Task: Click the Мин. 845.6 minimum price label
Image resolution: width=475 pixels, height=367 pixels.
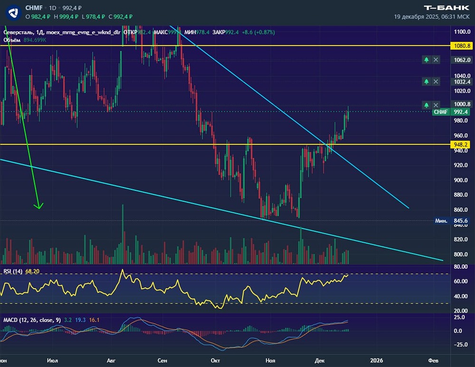Action: [x=451, y=221]
